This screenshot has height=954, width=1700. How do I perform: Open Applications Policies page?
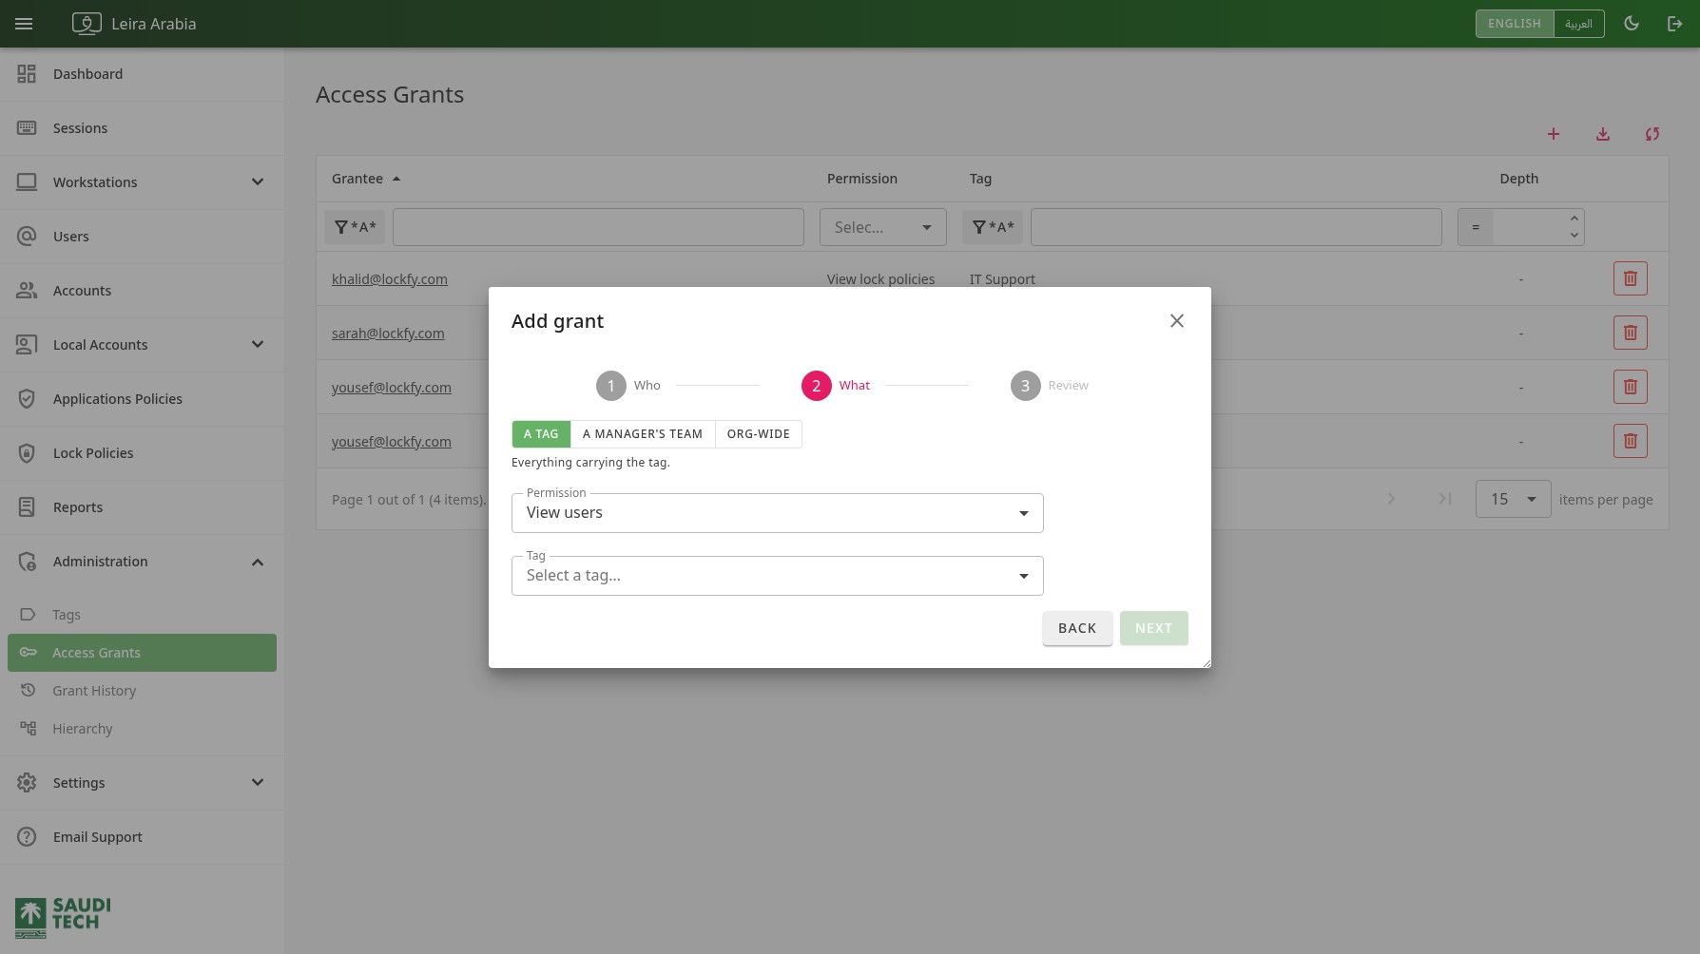[x=142, y=399]
